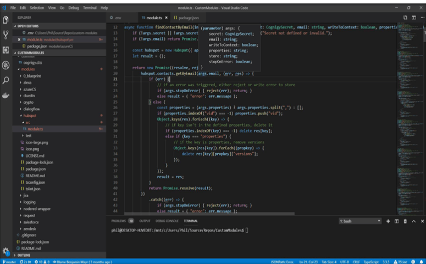
Task: Open the bash terminal selector dropdown
Action: (359, 221)
